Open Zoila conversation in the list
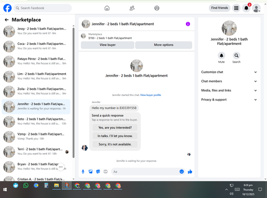 tap(36, 92)
